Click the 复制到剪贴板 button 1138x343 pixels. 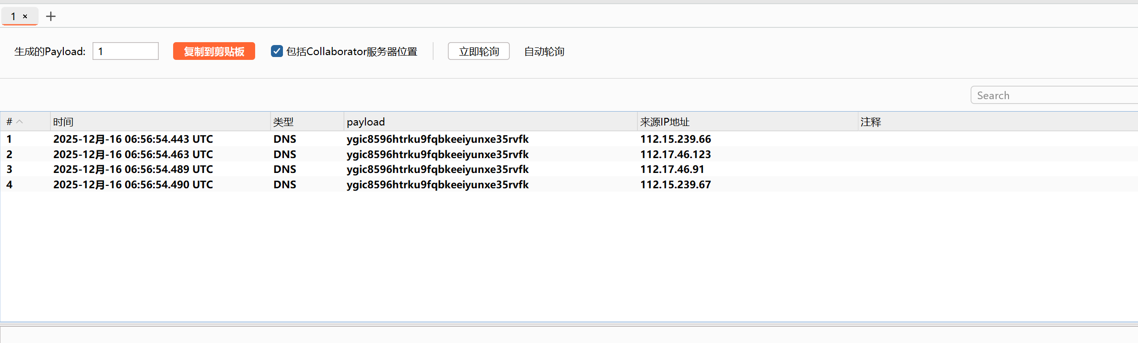coord(214,51)
